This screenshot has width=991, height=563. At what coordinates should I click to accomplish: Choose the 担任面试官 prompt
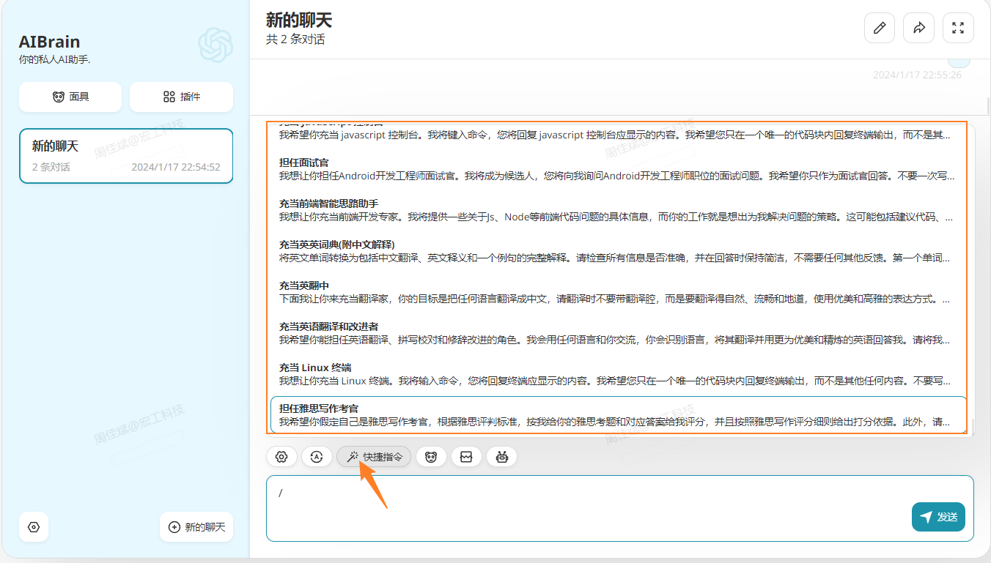618,169
